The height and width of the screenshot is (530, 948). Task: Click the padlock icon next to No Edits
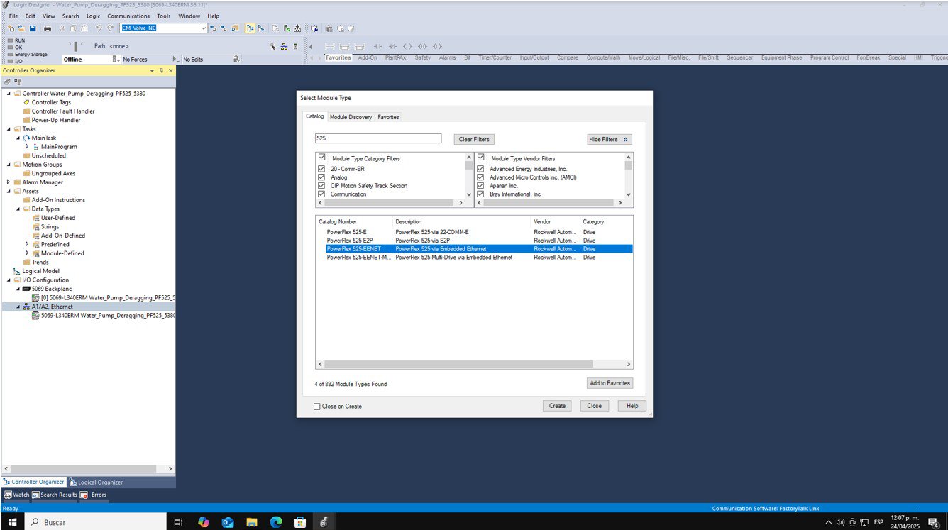tap(236, 59)
